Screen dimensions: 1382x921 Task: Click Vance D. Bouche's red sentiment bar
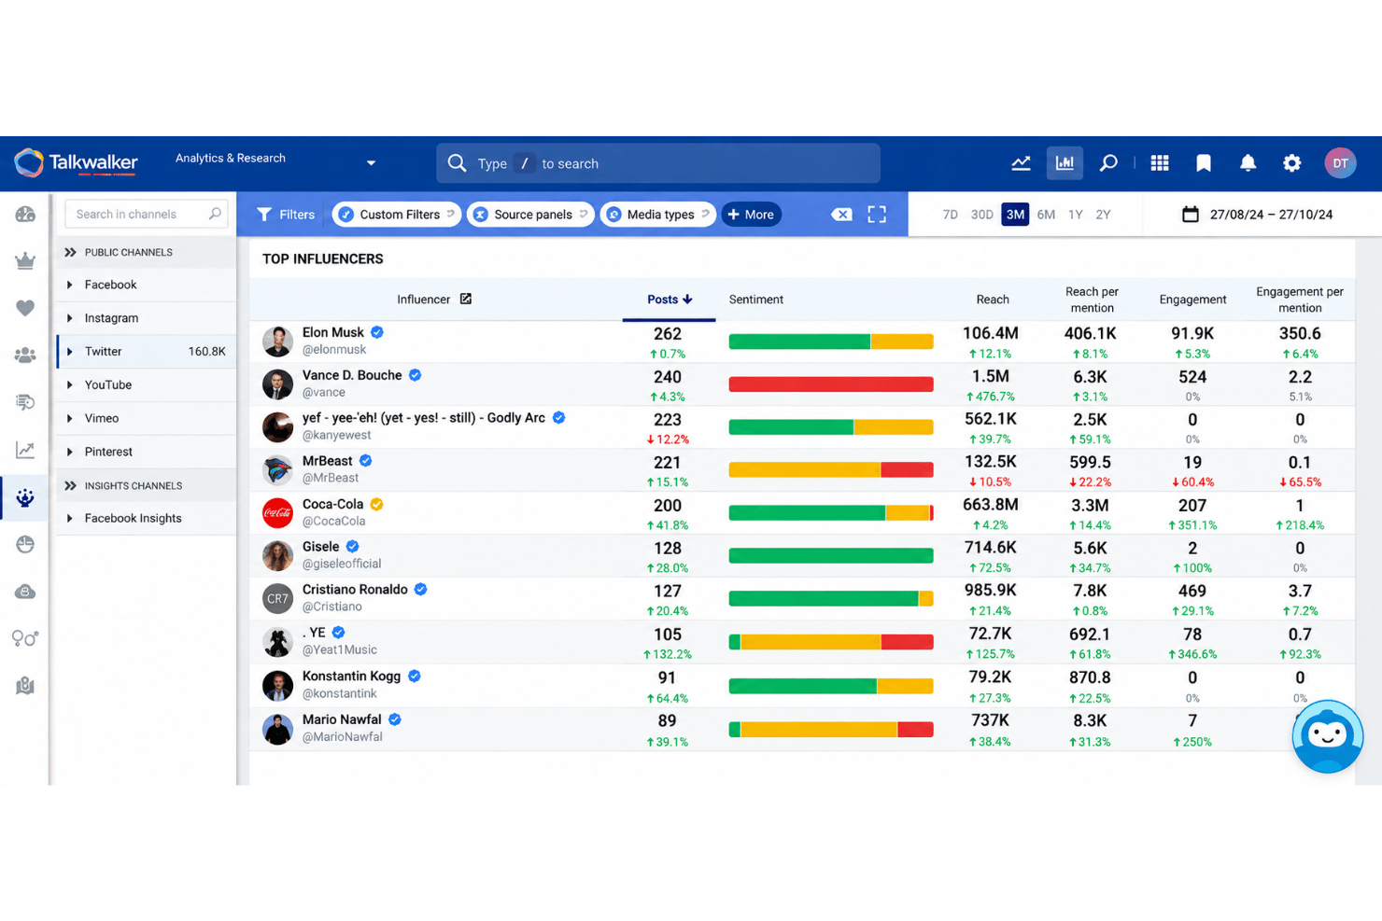[831, 384]
